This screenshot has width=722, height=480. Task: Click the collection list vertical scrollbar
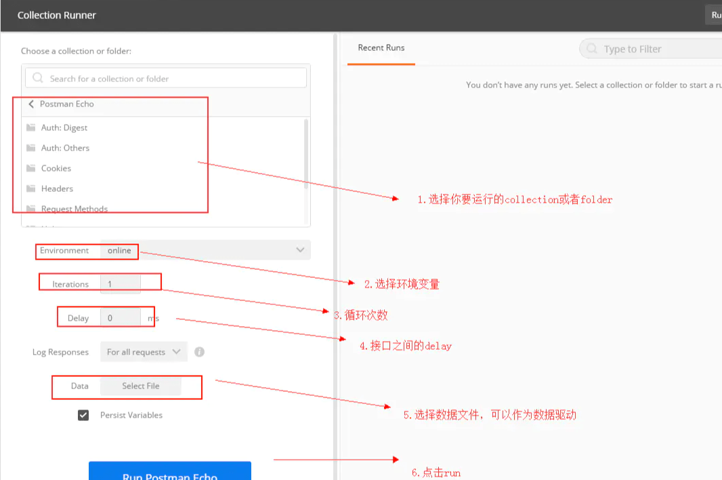pyautogui.click(x=306, y=156)
